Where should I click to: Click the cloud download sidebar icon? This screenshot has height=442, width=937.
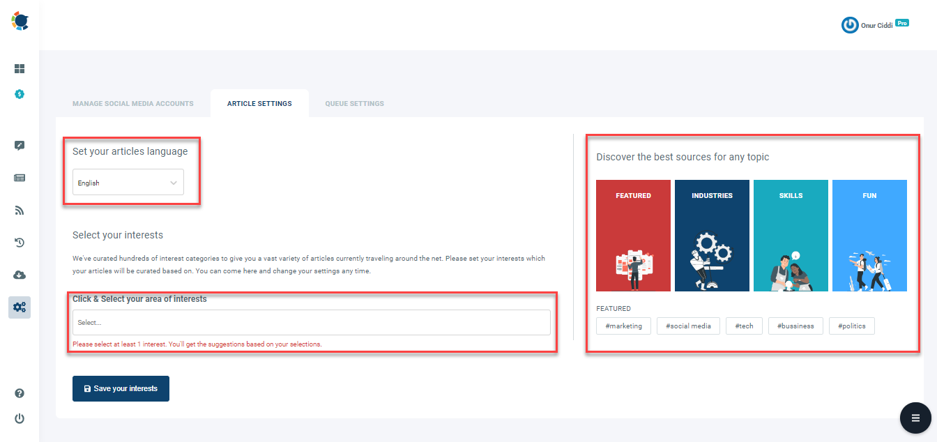pyautogui.click(x=19, y=275)
